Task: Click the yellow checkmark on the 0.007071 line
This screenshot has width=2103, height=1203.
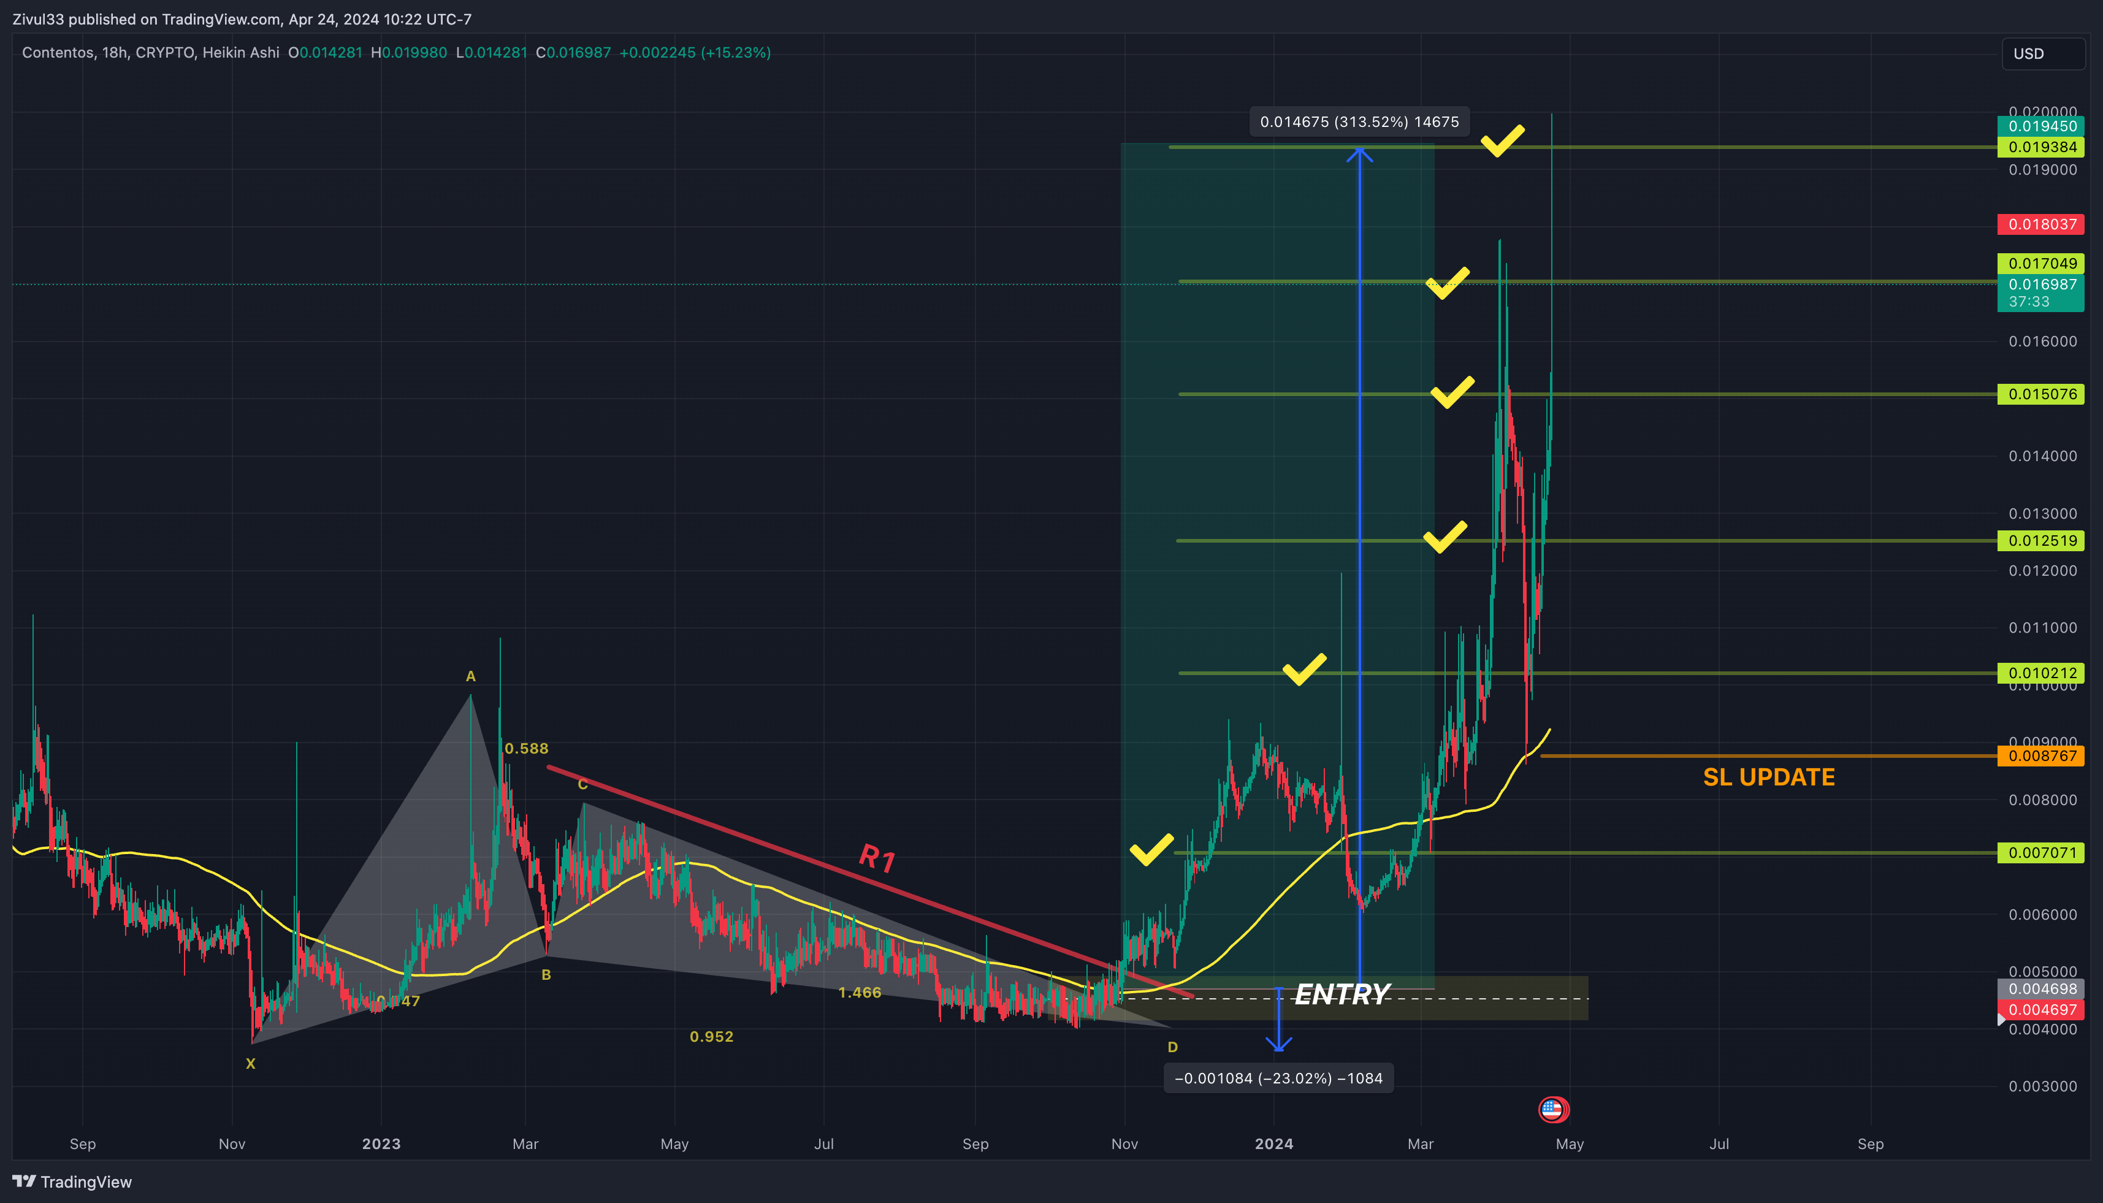Action: [x=1151, y=849]
